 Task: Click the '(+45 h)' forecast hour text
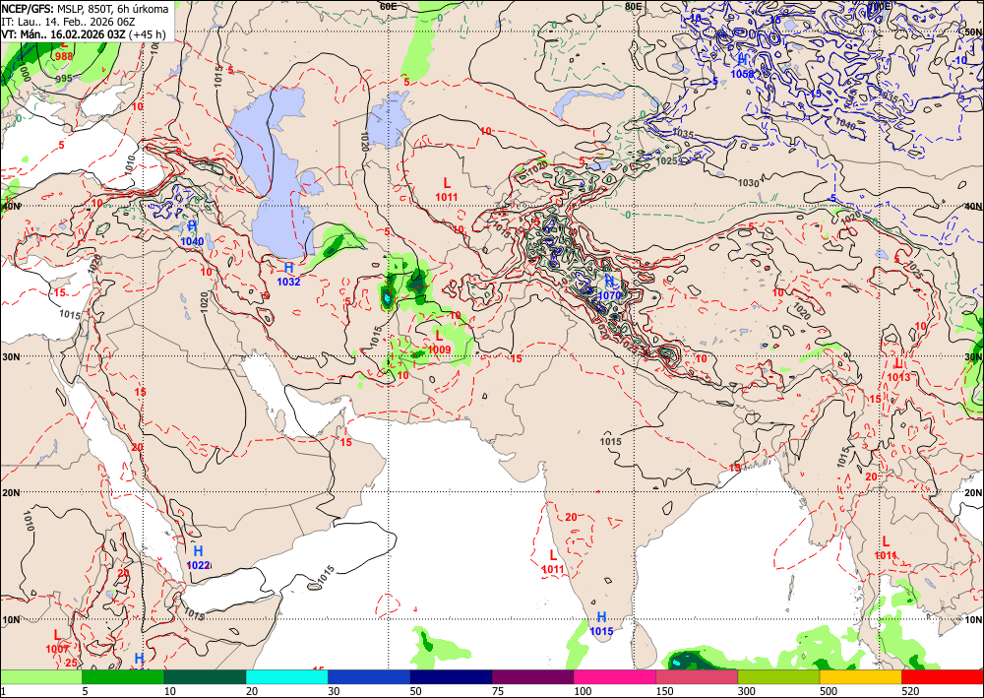click(x=147, y=33)
